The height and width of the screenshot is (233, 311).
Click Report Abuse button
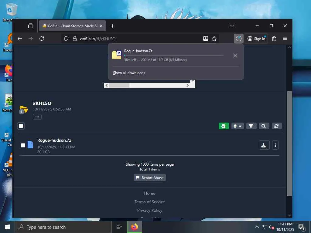click(x=150, y=178)
